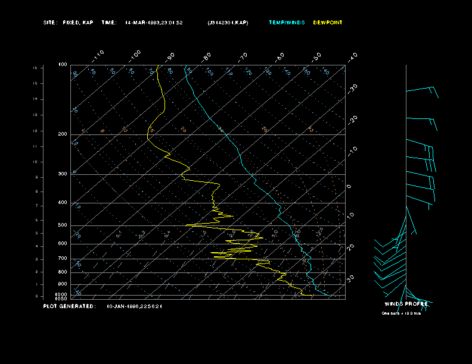Click the -30 temperature label on right edge
The height and width of the screenshot is (364, 472).
tap(352, 89)
